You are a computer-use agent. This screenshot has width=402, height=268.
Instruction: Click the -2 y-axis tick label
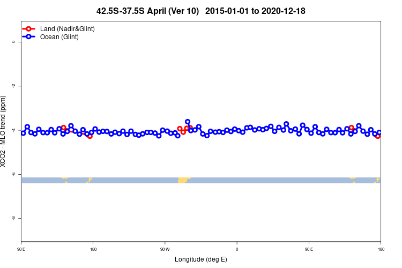[x=13, y=86]
